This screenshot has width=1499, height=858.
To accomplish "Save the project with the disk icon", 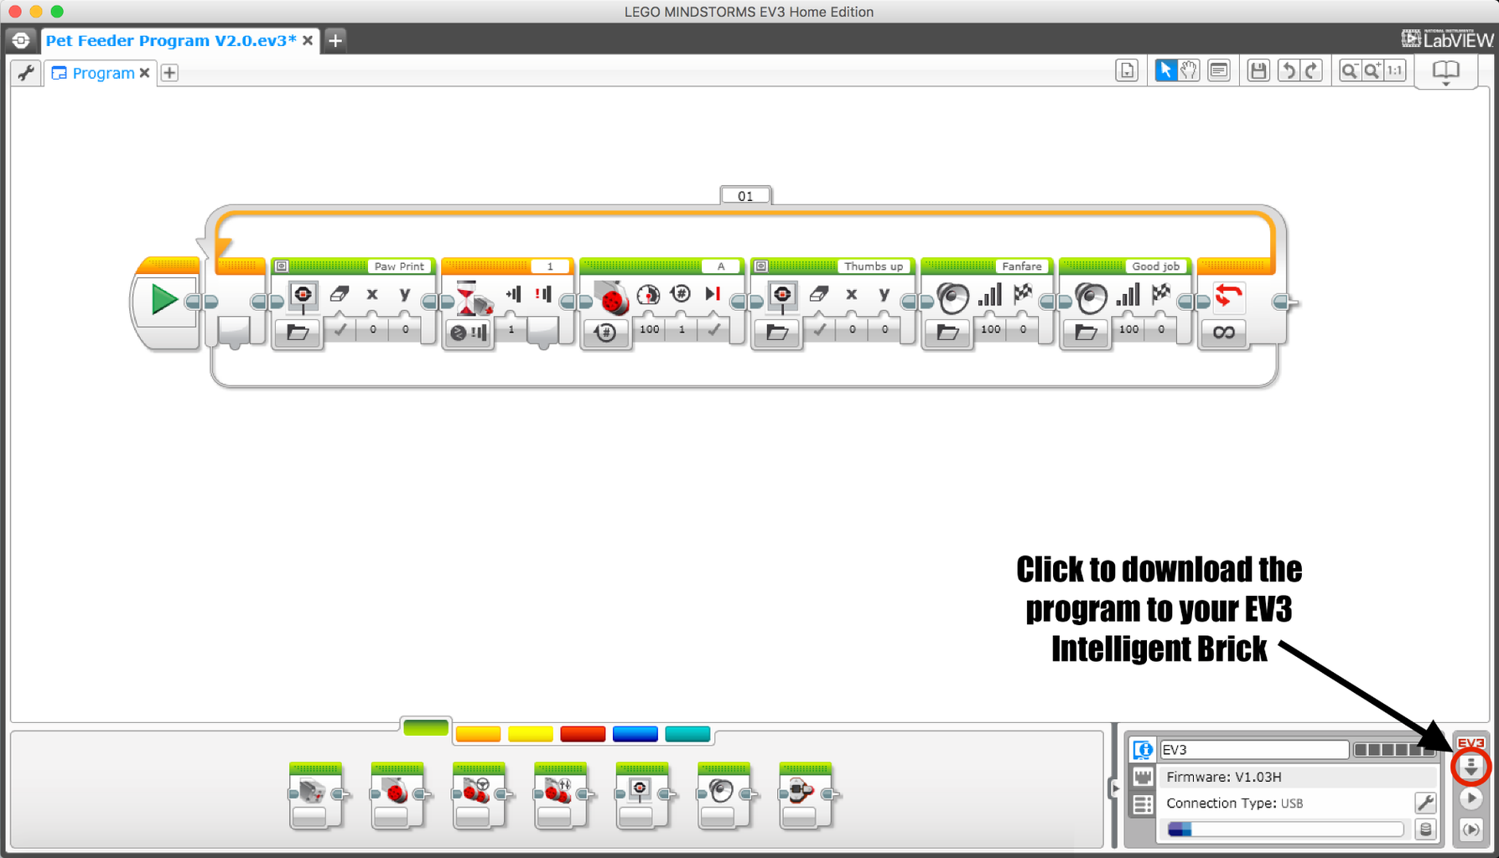I will click(1258, 70).
